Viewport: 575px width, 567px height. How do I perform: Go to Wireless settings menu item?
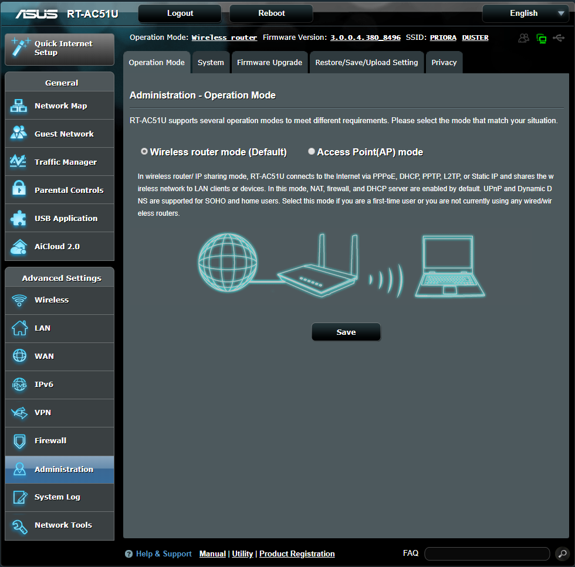tap(59, 300)
